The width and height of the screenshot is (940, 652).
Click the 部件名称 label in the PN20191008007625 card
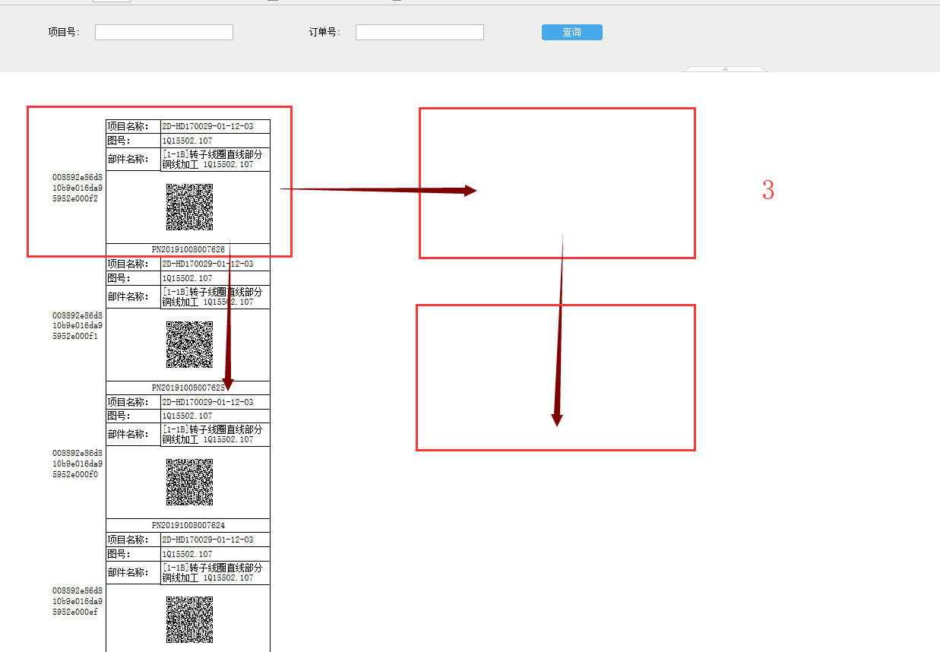[128, 296]
